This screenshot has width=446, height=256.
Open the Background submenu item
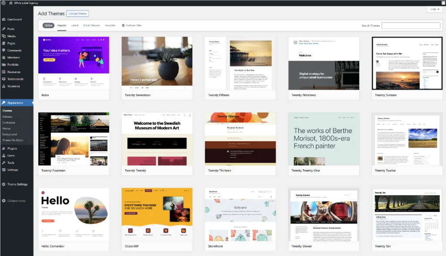(x=10, y=134)
